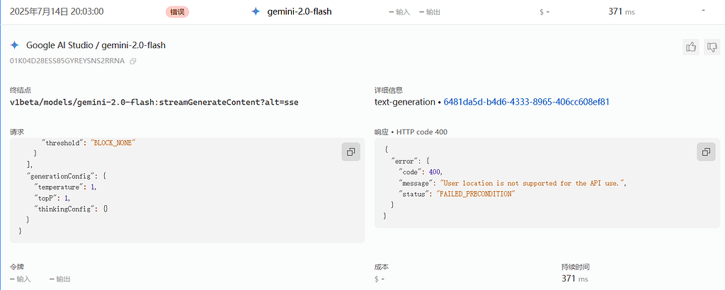The width and height of the screenshot is (725, 290).
Task: Click the — 输入 token count in top row
Action: pyautogui.click(x=399, y=12)
